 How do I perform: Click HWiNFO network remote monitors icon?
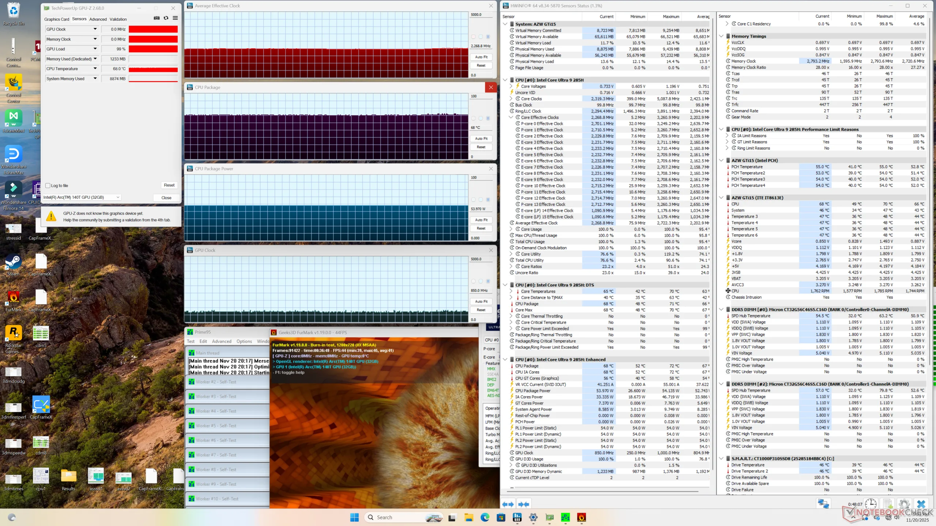click(x=823, y=504)
